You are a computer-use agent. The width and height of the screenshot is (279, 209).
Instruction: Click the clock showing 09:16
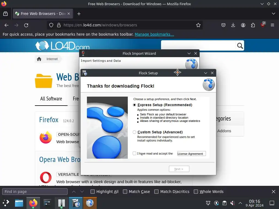254,203
